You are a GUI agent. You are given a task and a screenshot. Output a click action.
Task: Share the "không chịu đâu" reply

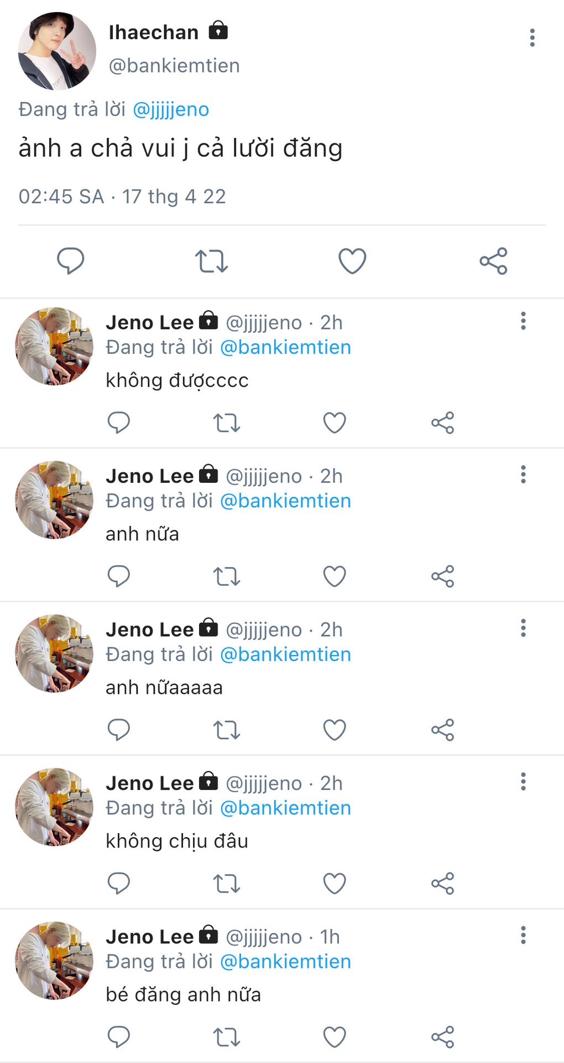tap(442, 884)
